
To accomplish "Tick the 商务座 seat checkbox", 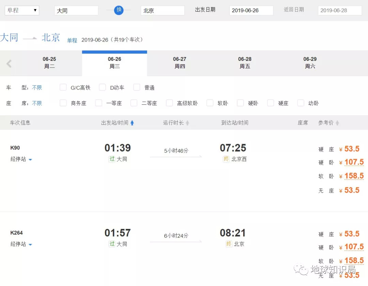I will coord(63,103).
